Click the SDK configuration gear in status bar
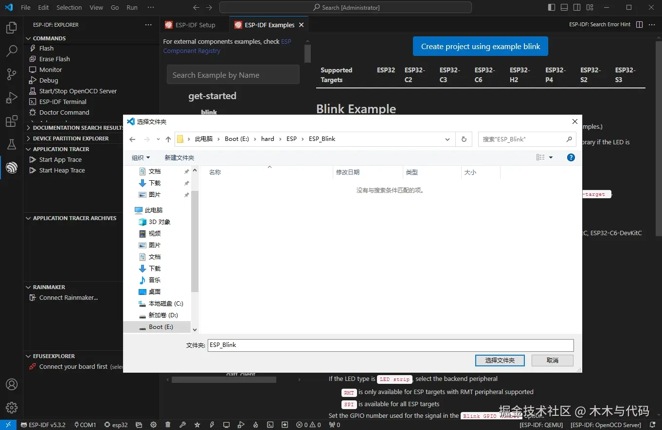 (x=153, y=425)
